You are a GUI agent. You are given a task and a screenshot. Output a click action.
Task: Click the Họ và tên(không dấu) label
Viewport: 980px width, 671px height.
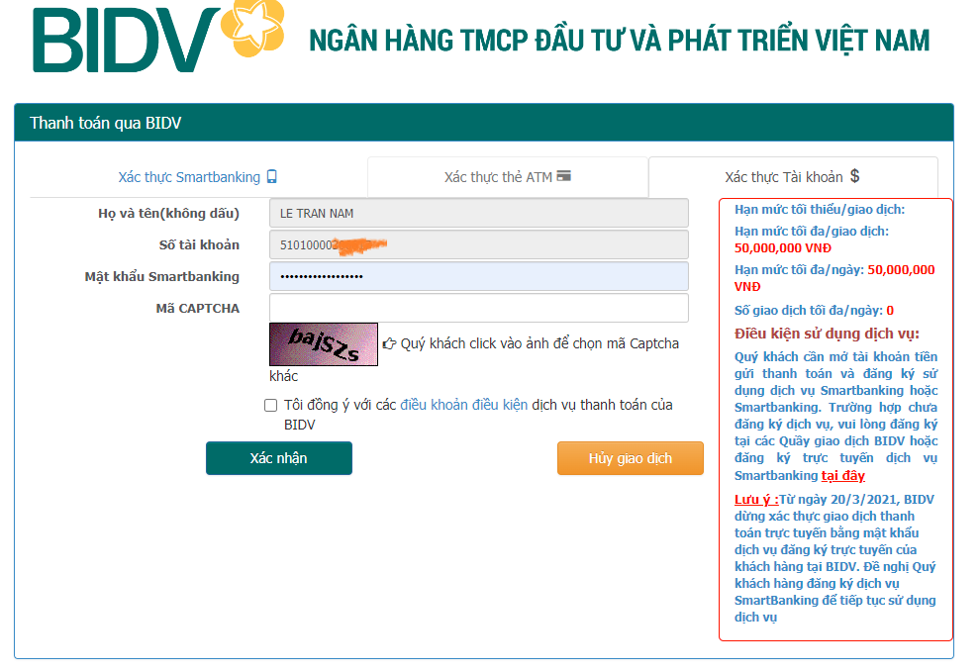[x=168, y=214]
